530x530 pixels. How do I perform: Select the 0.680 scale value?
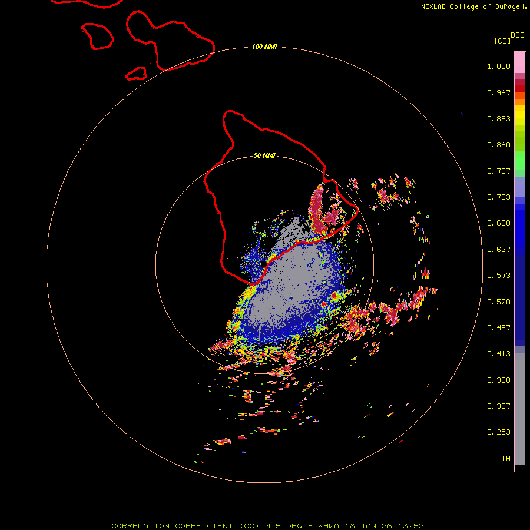499,223
